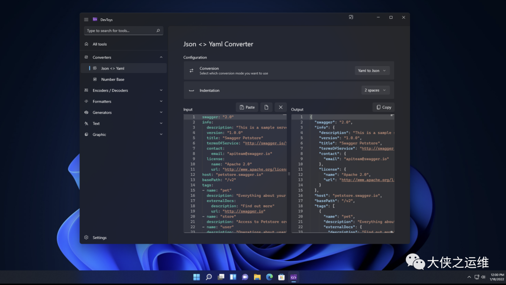Click the search magnifier icon in tools box

[x=158, y=30]
